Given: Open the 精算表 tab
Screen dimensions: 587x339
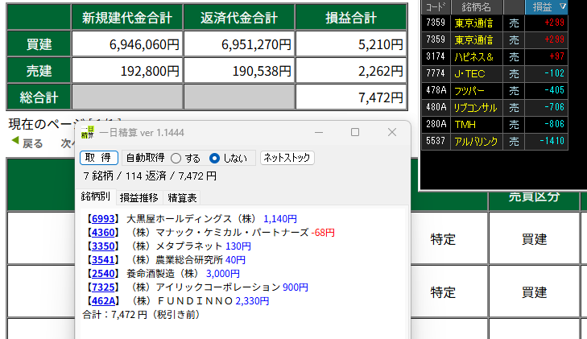Looking at the screenshot, I should (x=181, y=197).
